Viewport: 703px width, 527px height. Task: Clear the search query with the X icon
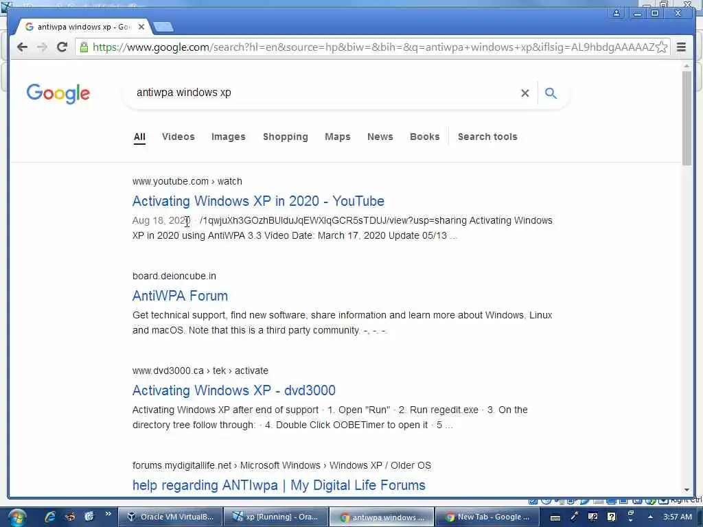tap(525, 93)
